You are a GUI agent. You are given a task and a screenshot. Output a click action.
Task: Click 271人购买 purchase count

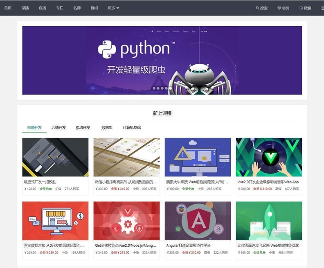click(72, 189)
